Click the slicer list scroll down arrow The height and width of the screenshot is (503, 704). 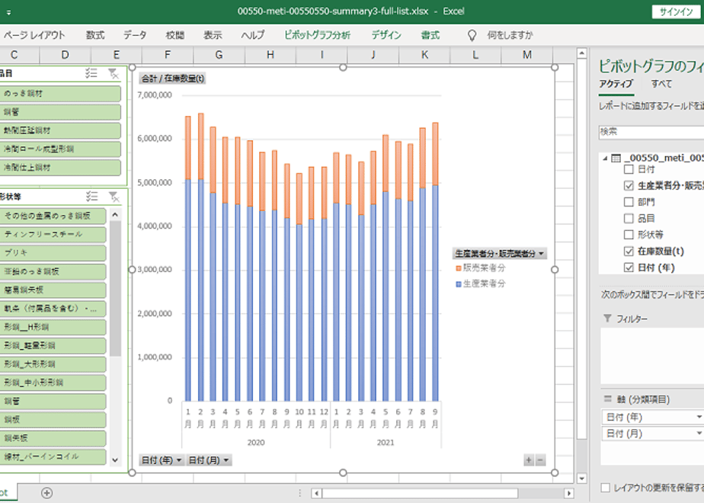tap(115, 460)
